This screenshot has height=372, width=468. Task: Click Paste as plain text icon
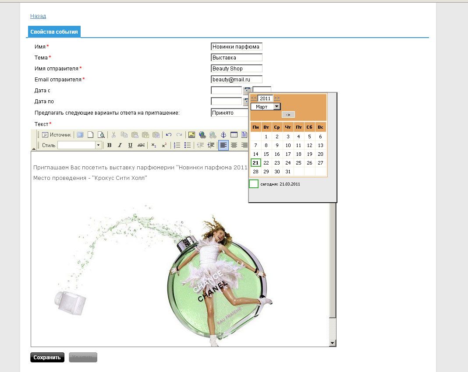145,135
